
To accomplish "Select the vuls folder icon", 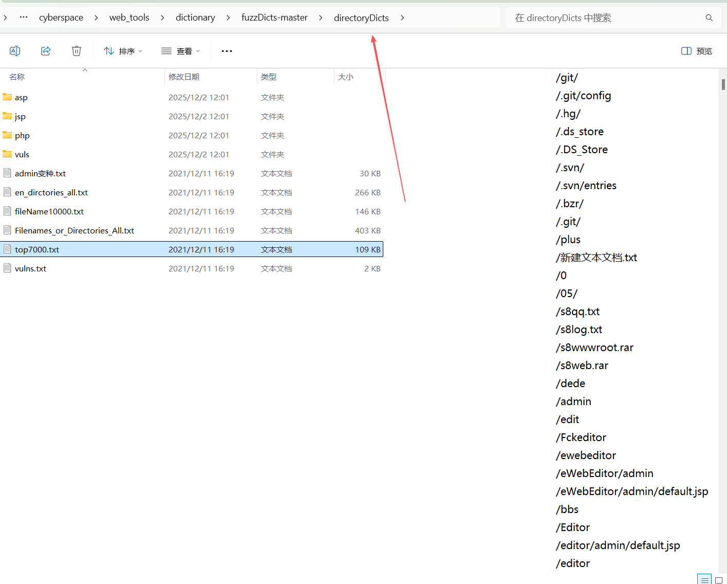I will [7, 154].
